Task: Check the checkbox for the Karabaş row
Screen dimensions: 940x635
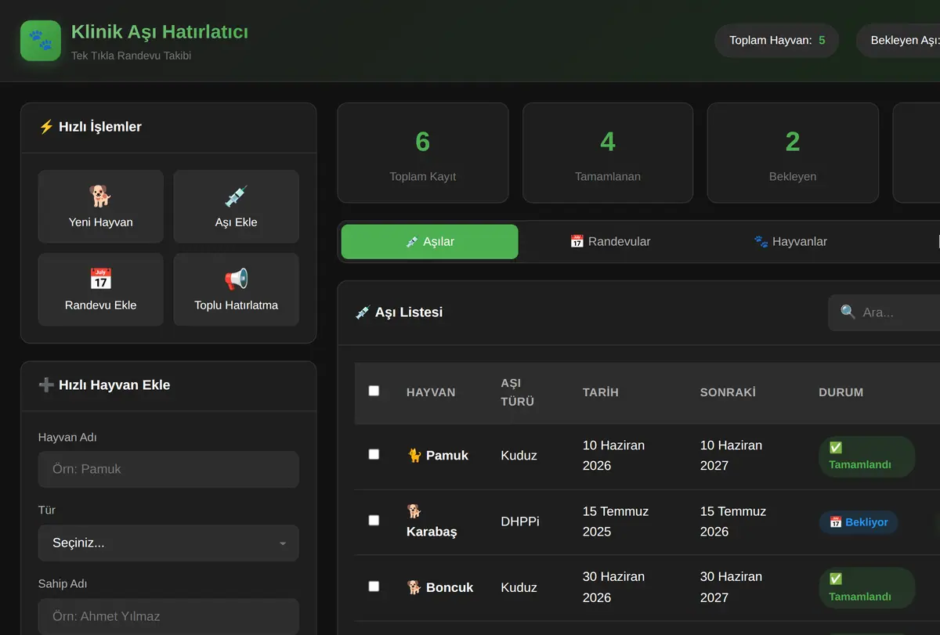Action: tap(374, 520)
